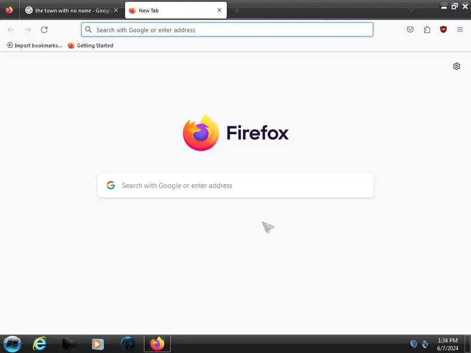Screen dimensions: 471x353
Task: Reload the current page
Action: [44, 30]
